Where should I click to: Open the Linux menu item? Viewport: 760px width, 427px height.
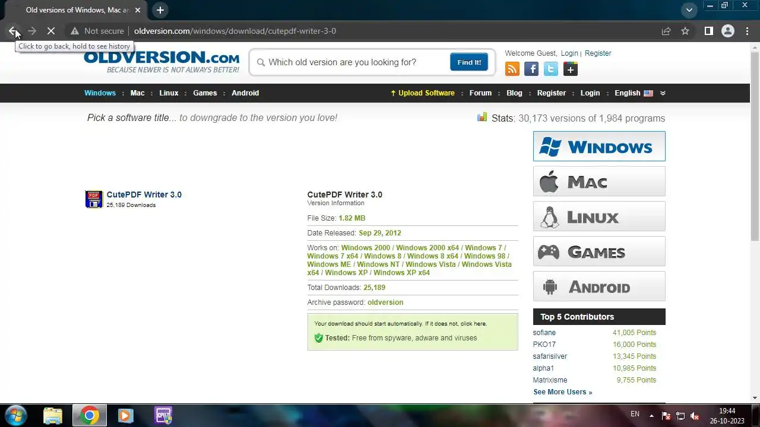169,93
